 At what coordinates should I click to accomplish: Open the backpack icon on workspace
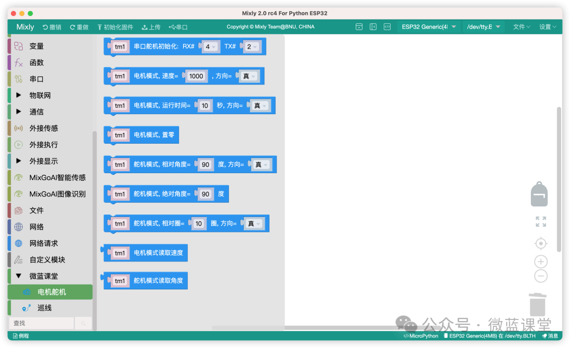click(x=539, y=194)
